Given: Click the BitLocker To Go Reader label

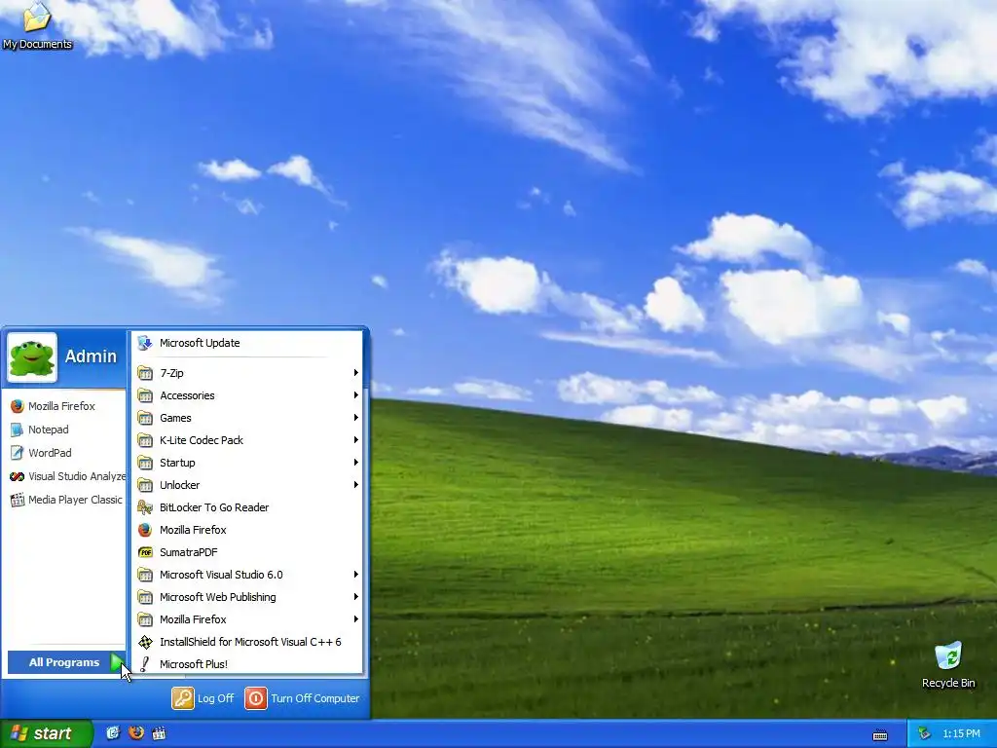Looking at the screenshot, I should pos(214,507).
